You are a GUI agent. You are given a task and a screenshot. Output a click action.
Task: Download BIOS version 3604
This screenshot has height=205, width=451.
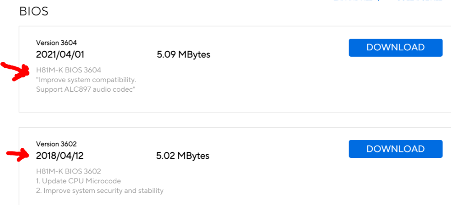[x=396, y=48]
